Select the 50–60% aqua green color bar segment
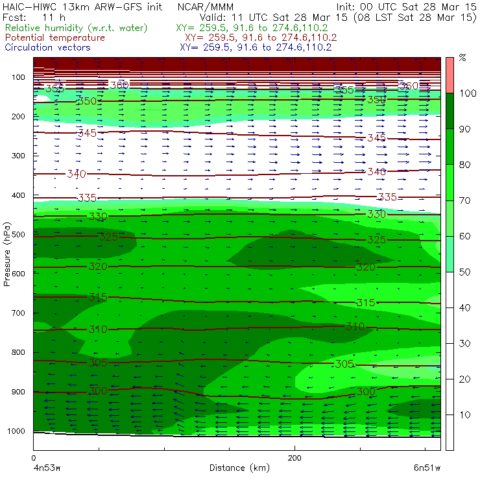The height and width of the screenshot is (480, 480). (450, 254)
